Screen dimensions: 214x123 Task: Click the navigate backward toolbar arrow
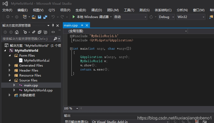(x=8, y=17)
